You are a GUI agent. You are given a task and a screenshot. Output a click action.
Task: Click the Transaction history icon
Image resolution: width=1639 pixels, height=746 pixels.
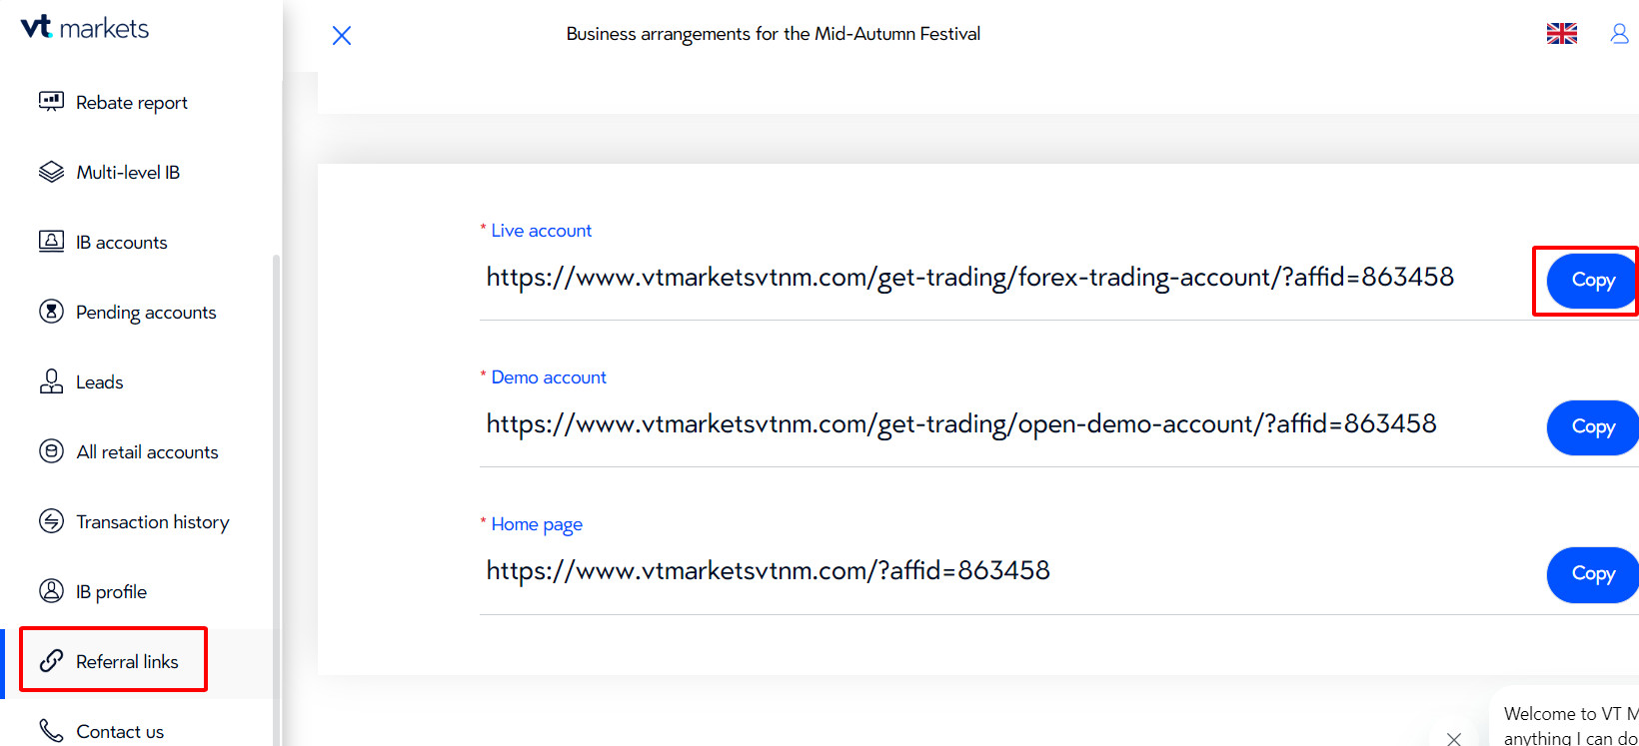(51, 521)
